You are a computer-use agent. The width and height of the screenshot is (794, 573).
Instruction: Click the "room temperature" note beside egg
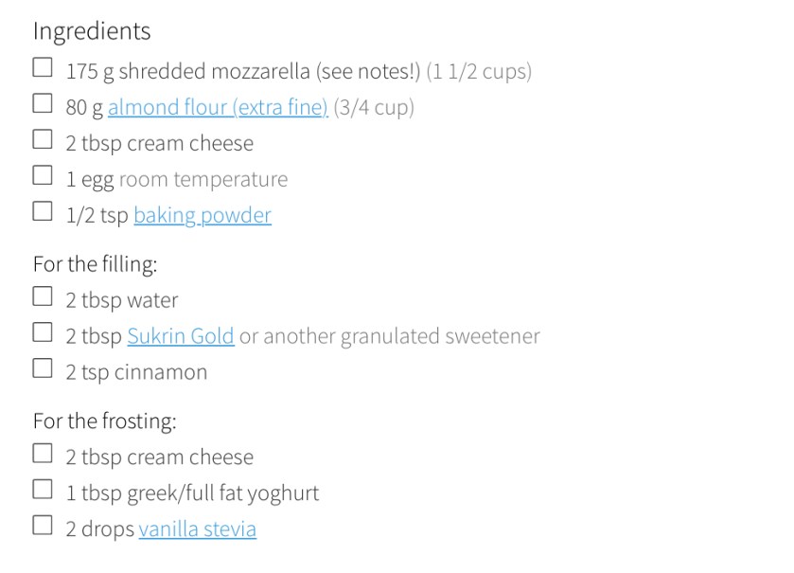pos(203,180)
